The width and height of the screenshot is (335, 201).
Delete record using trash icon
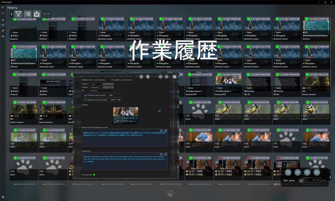148,77
